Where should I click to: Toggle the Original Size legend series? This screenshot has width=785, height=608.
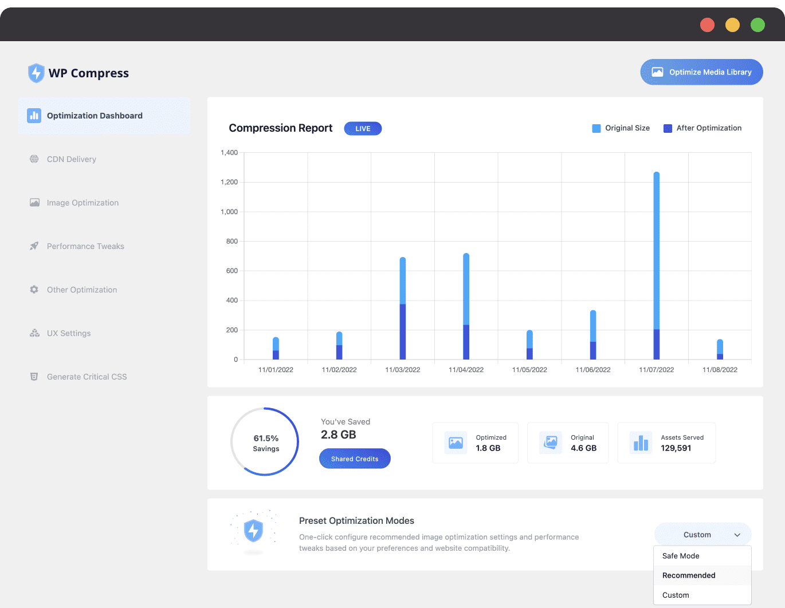(x=621, y=128)
